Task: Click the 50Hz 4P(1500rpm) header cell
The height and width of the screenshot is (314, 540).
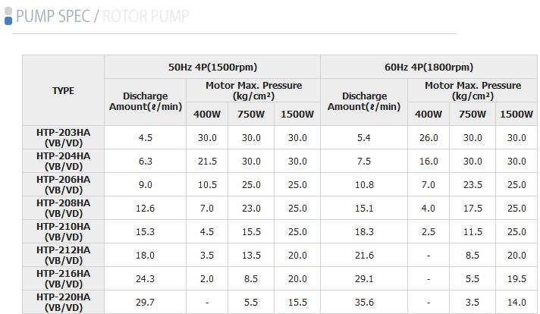Action: point(212,68)
